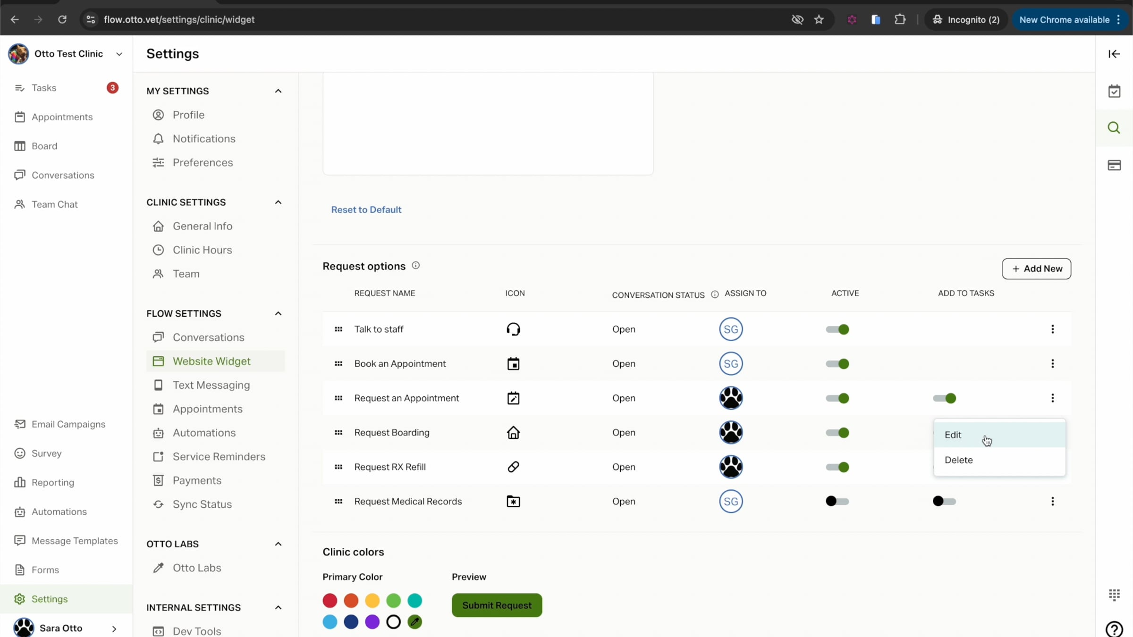Click the drag handle for Request Boarding row
This screenshot has width=1133, height=637.
(338, 433)
